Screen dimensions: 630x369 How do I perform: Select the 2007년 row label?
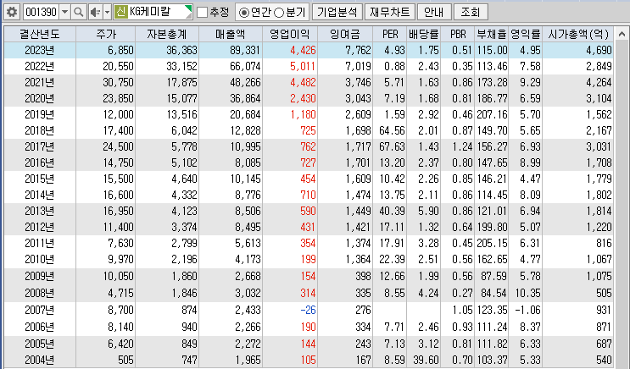[39, 310]
